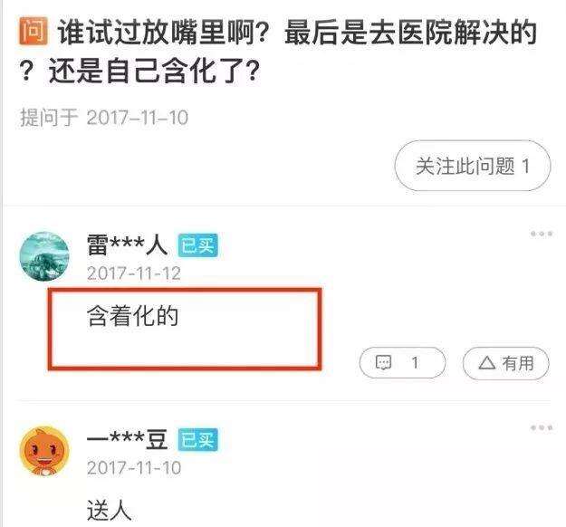This screenshot has height=527, width=566.
Task: Click the comment count number 1
Action: point(415,363)
